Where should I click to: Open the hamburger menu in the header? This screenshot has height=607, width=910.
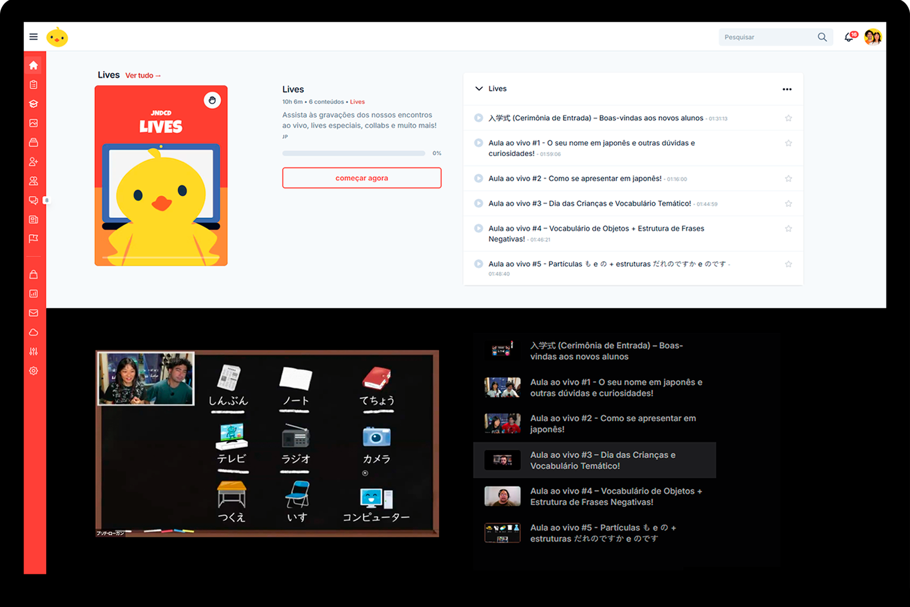coord(33,37)
